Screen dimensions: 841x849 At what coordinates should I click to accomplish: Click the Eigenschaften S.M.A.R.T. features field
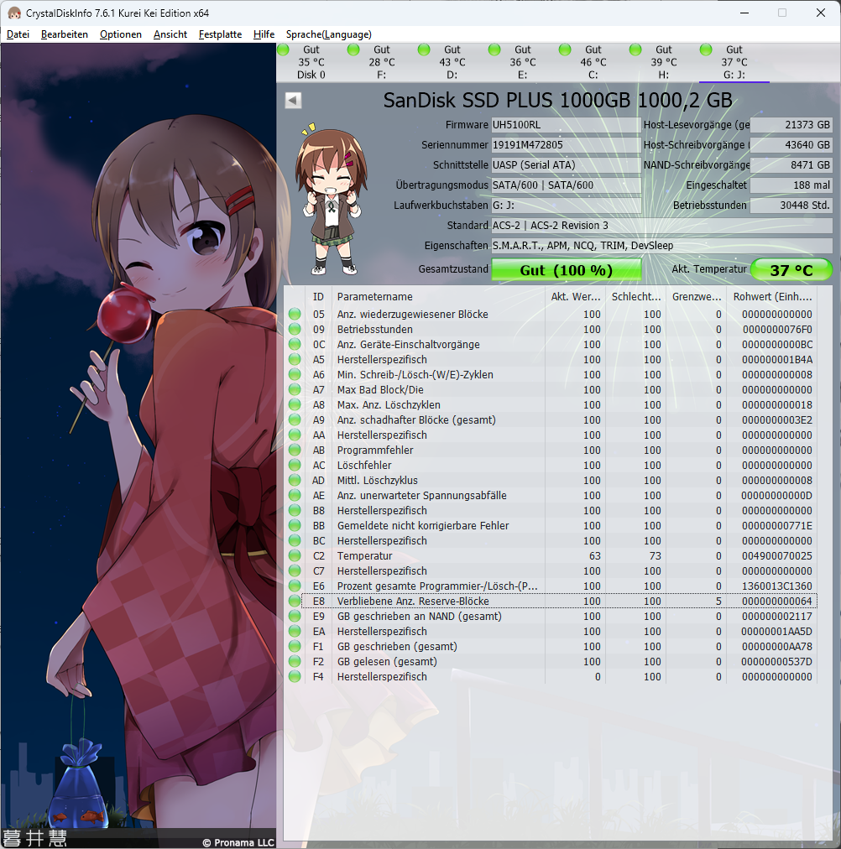(x=661, y=245)
